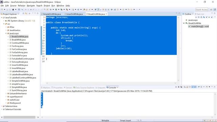Viewport: 217px width, 122px height.
Task: Click the Last Edit Location icon
Action: click(x=129, y=9)
